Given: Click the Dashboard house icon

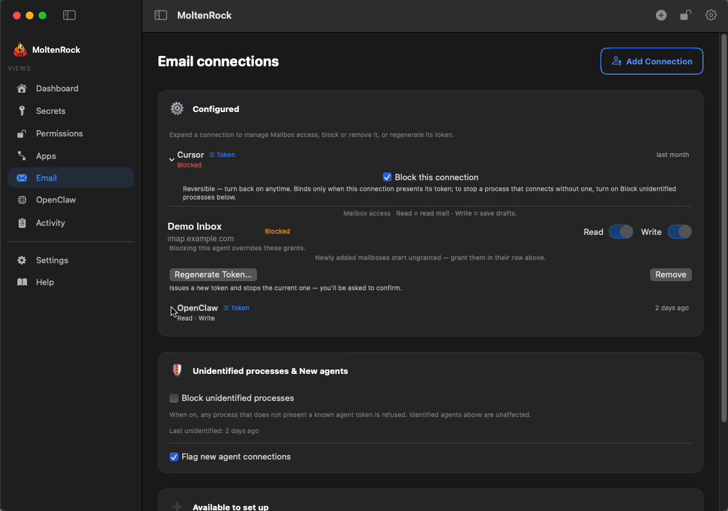Looking at the screenshot, I should click(x=21, y=88).
